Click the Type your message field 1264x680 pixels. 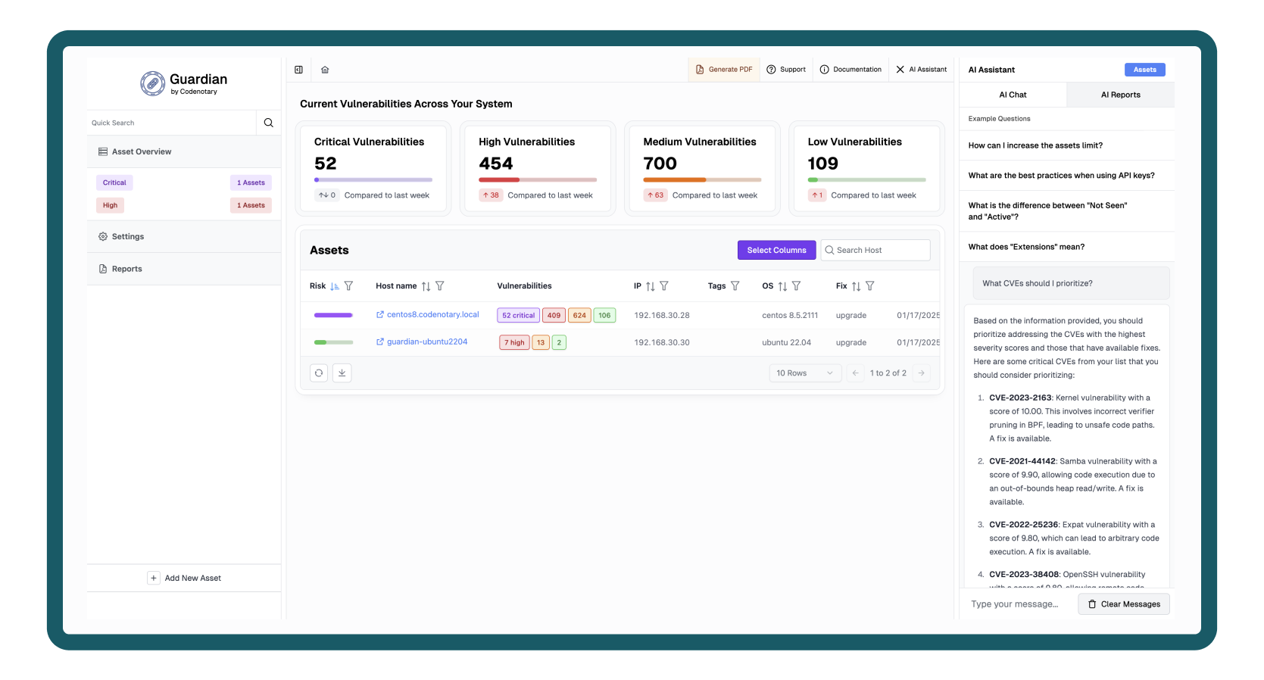click(x=1018, y=604)
